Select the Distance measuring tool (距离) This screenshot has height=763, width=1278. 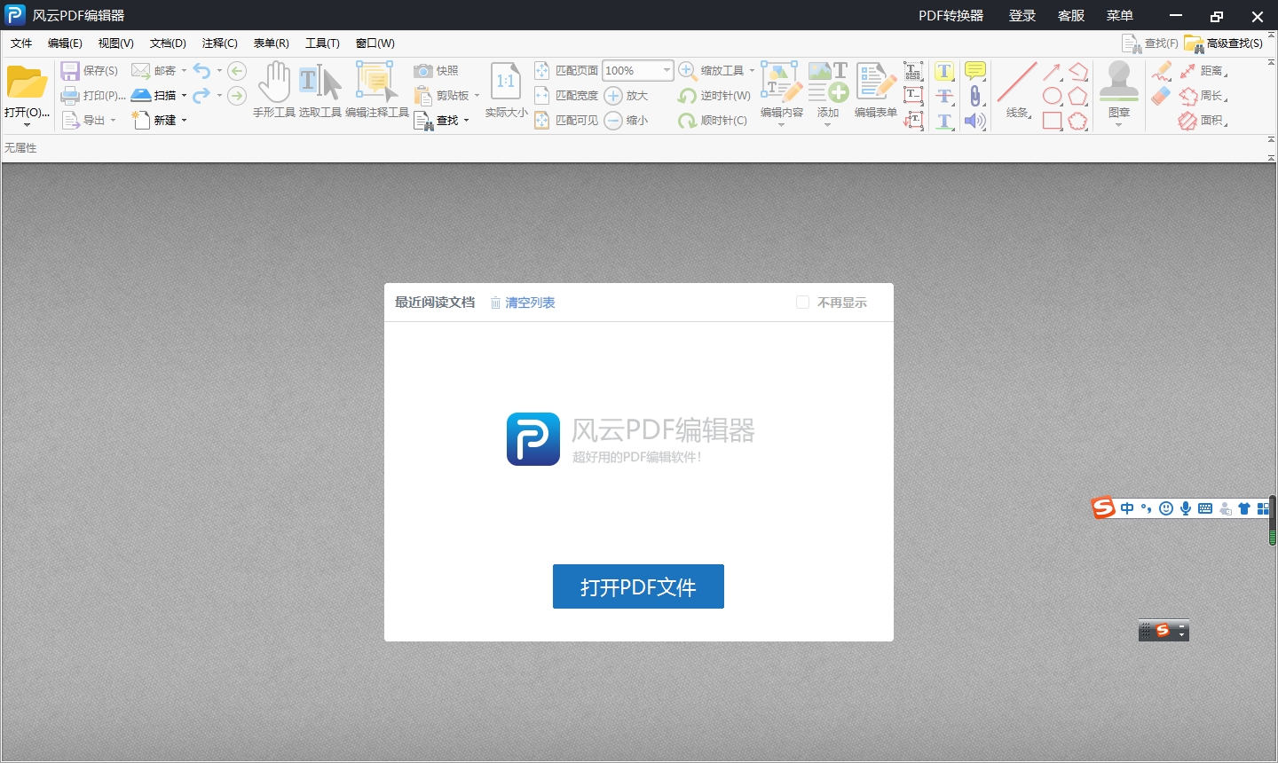click(x=1203, y=71)
